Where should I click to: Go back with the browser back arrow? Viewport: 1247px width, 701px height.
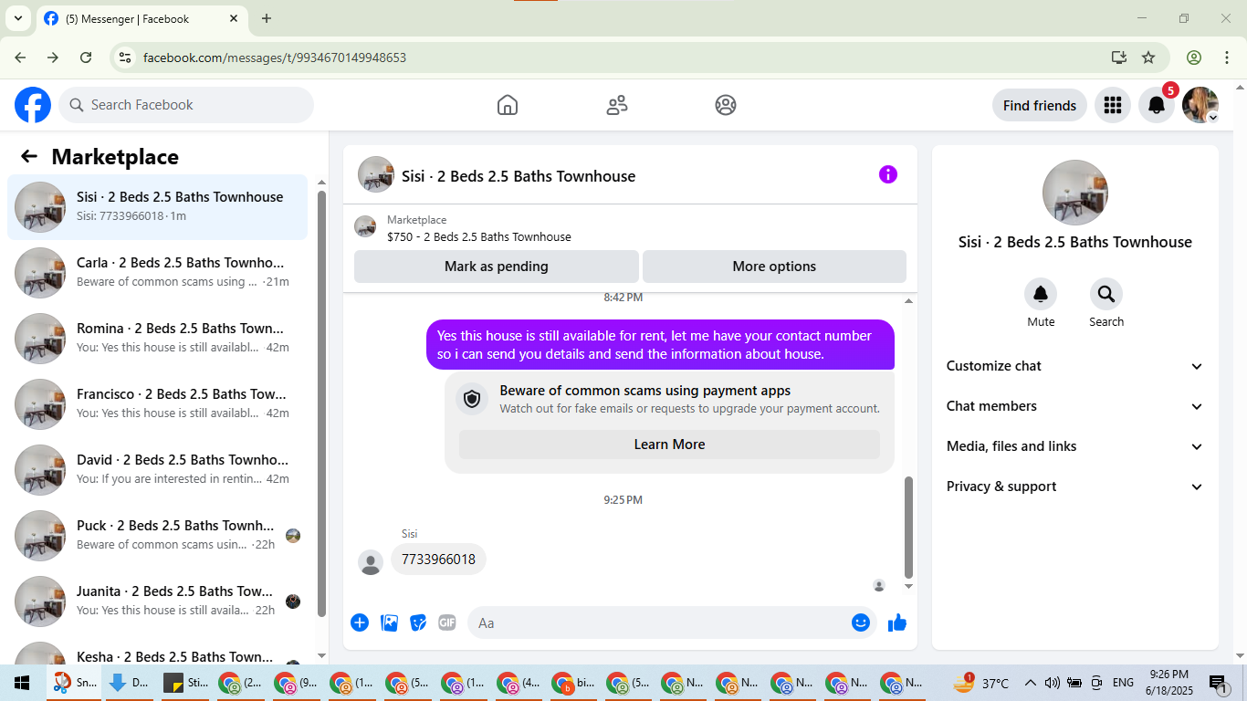pyautogui.click(x=20, y=58)
